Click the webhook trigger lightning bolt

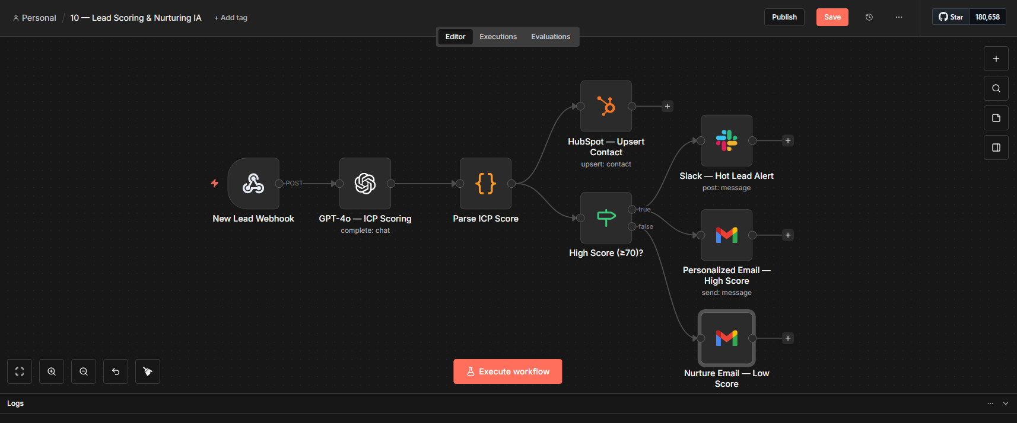click(215, 183)
